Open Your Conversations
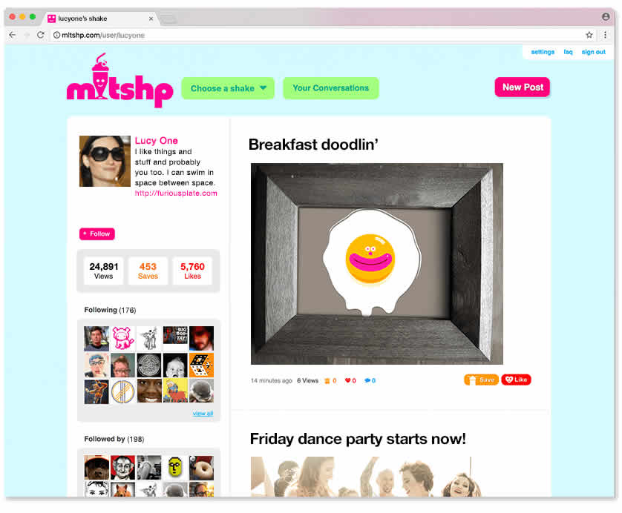Image resolution: width=622 pixels, height=513 pixels. click(331, 88)
